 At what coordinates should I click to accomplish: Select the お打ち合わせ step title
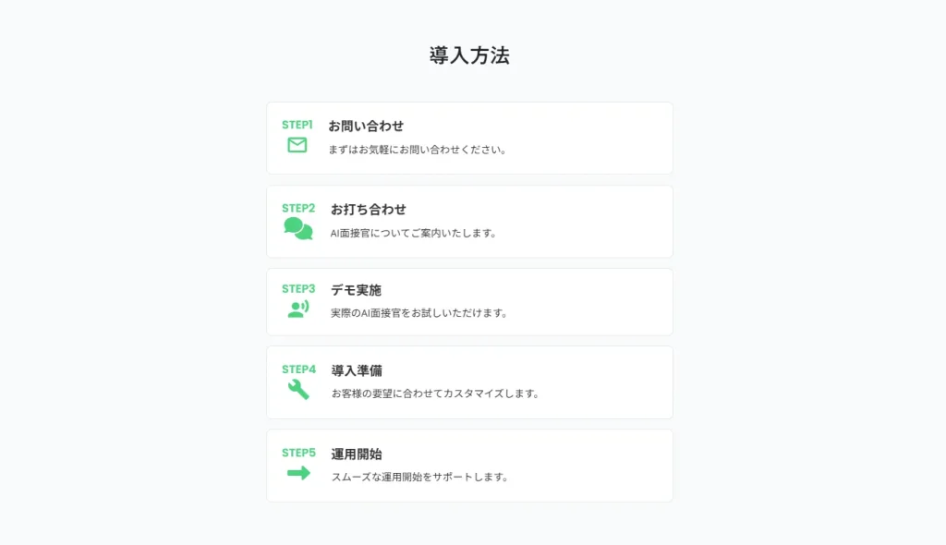point(369,209)
